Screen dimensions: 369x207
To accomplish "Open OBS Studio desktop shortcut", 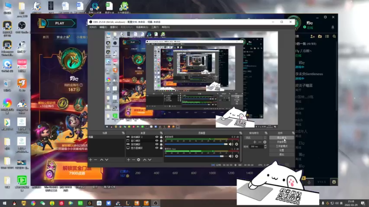I will (x=22, y=27).
